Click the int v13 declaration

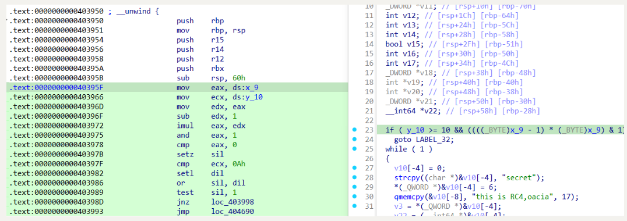point(452,25)
